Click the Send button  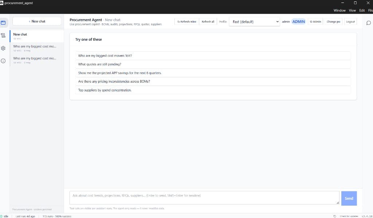[349, 198]
